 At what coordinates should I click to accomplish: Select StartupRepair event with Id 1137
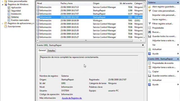click(89, 14)
